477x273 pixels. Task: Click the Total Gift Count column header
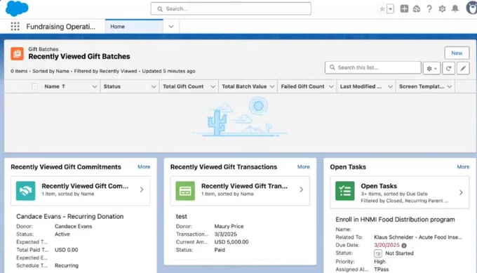click(x=183, y=86)
